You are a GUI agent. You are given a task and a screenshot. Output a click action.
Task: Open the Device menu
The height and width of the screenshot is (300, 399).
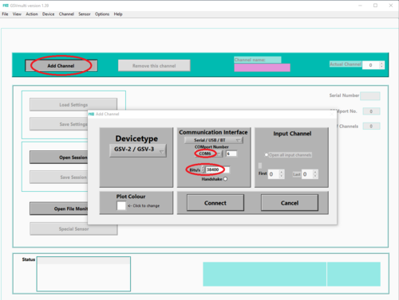(48, 14)
